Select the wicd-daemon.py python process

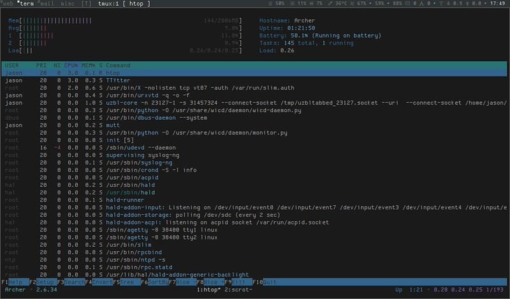click(x=254, y=110)
